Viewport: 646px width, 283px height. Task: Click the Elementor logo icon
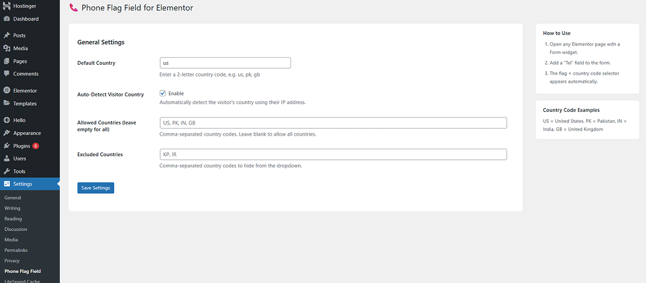(x=7, y=90)
